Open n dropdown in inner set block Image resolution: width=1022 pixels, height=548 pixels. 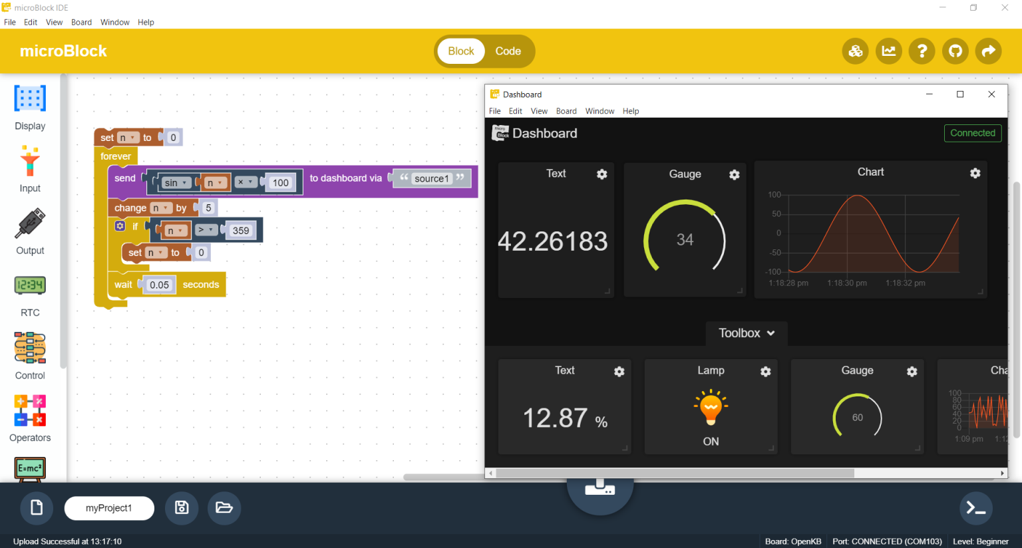(x=156, y=253)
